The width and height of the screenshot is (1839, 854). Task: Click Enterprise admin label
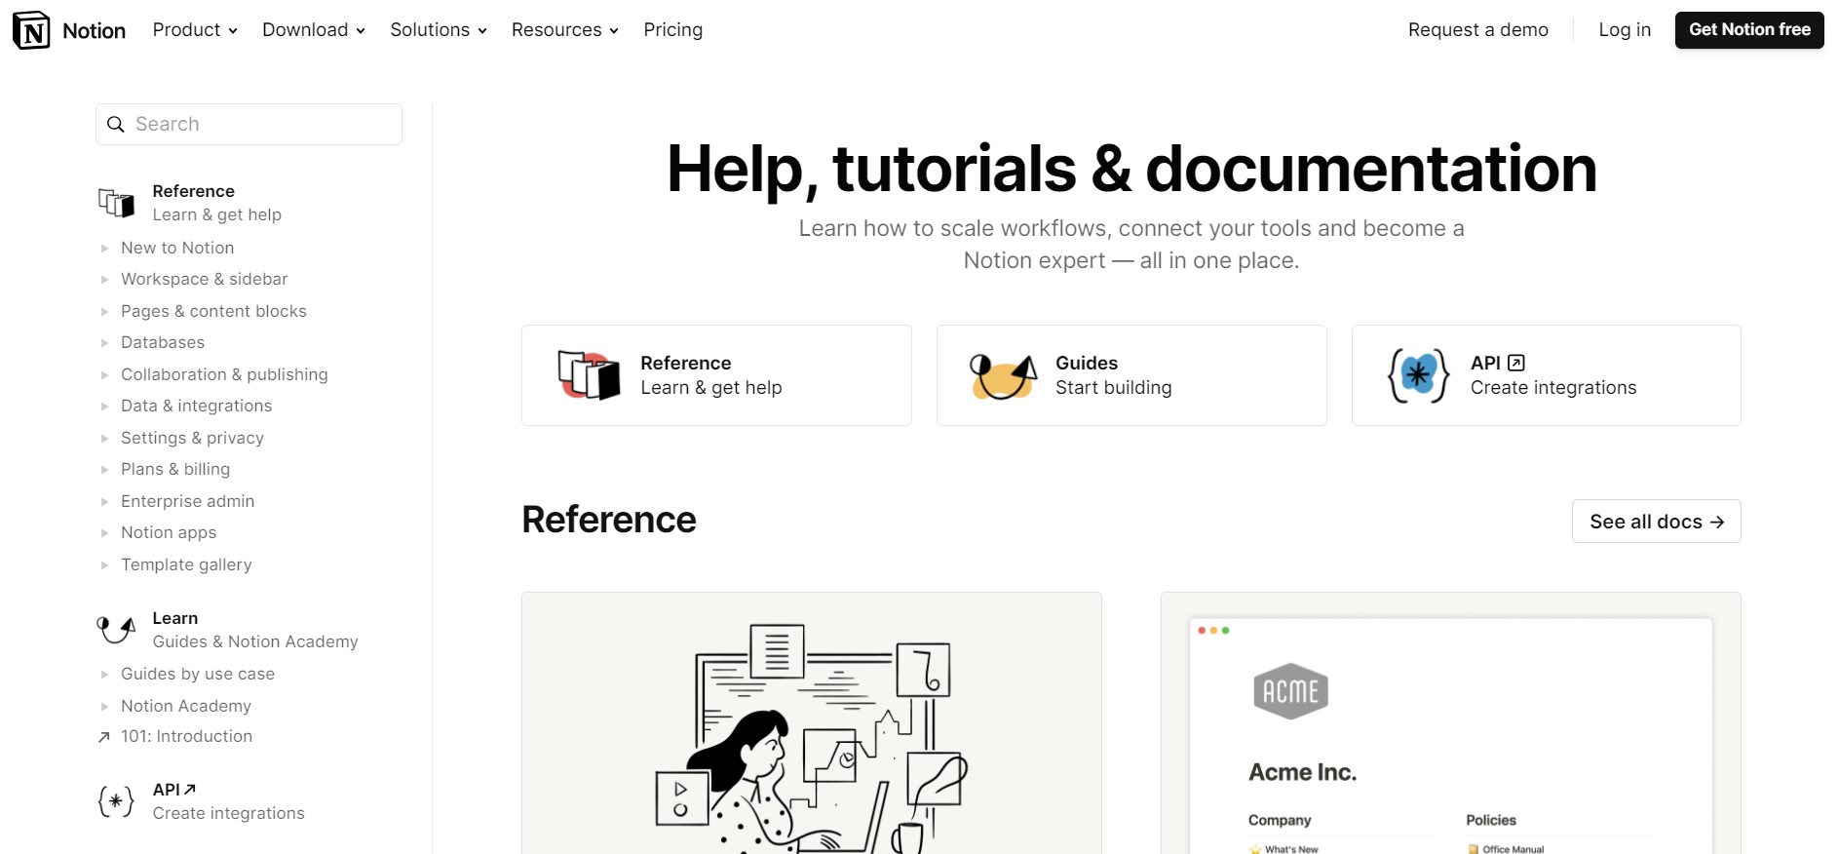pyautogui.click(x=187, y=502)
